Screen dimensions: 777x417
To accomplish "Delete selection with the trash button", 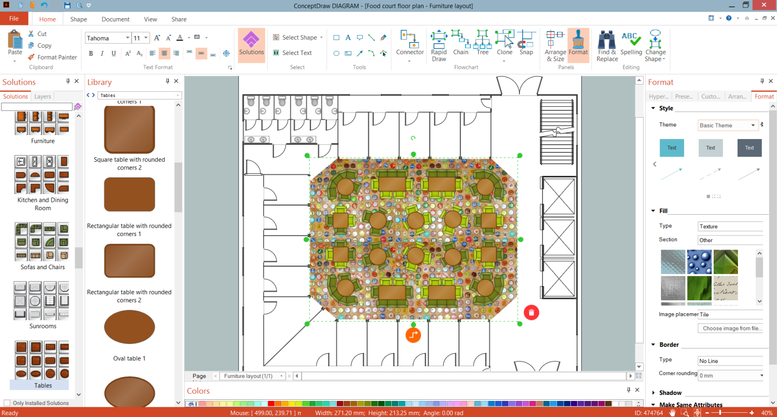I will [531, 312].
